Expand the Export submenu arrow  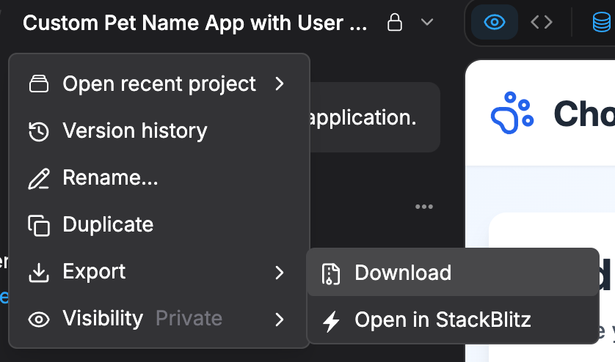coord(279,273)
